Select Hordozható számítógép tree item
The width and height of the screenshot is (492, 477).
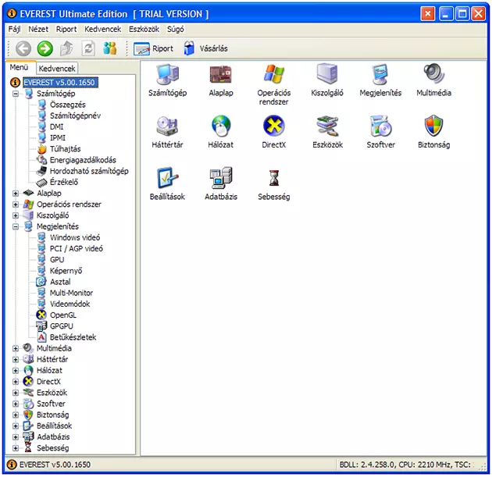[x=89, y=171]
